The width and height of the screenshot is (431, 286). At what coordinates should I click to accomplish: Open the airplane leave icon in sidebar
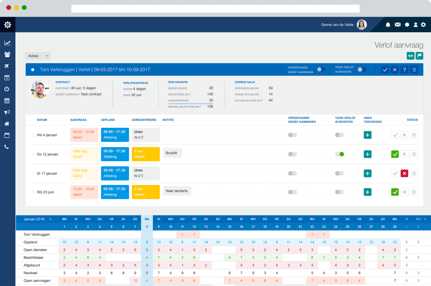7,66
